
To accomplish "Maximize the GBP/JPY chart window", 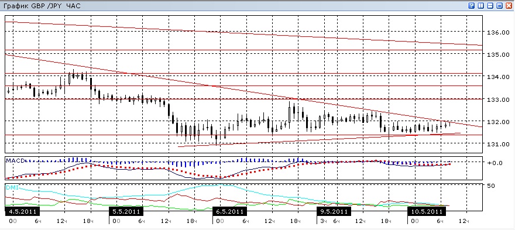I will point(500,6).
